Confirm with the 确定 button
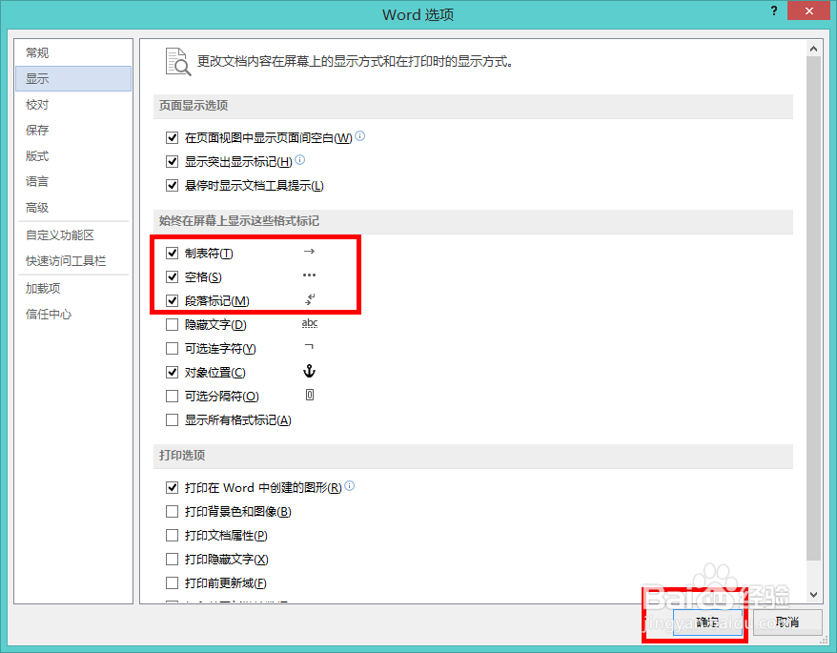 click(x=707, y=622)
